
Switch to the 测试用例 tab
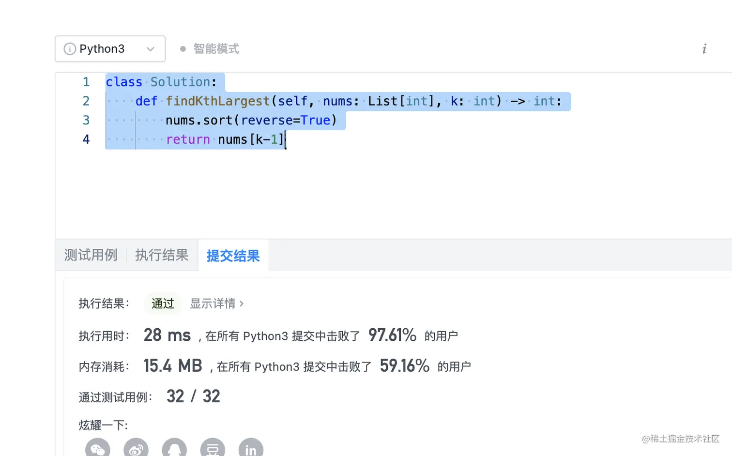91,255
